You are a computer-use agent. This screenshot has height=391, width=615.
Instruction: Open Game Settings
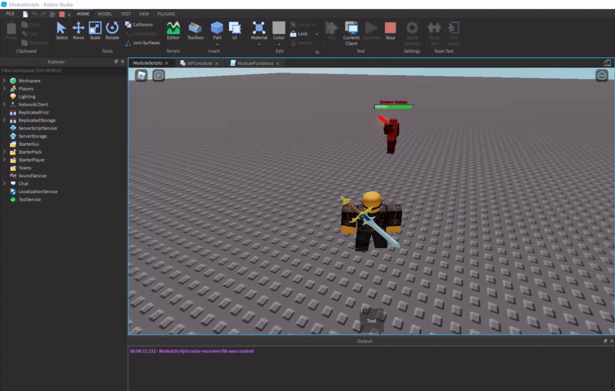pyautogui.click(x=412, y=33)
